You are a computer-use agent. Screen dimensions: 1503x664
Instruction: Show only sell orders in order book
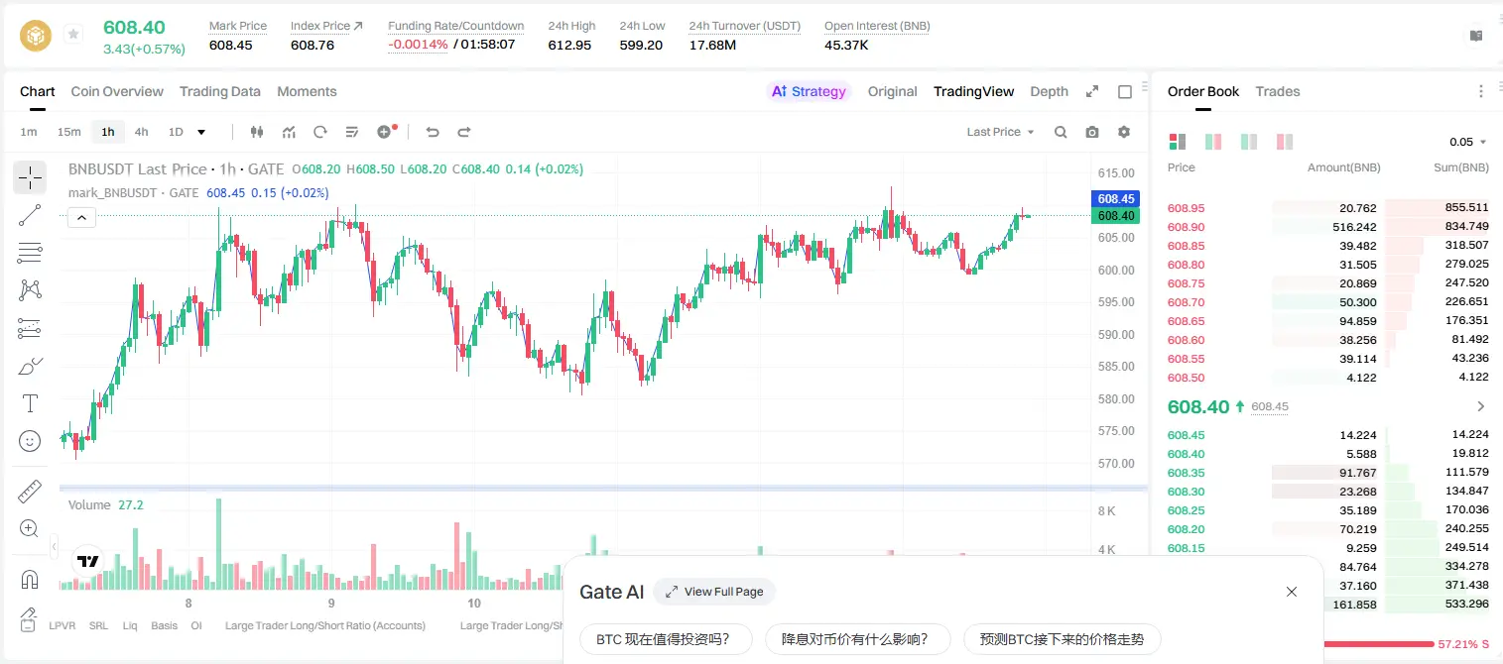point(1285,142)
